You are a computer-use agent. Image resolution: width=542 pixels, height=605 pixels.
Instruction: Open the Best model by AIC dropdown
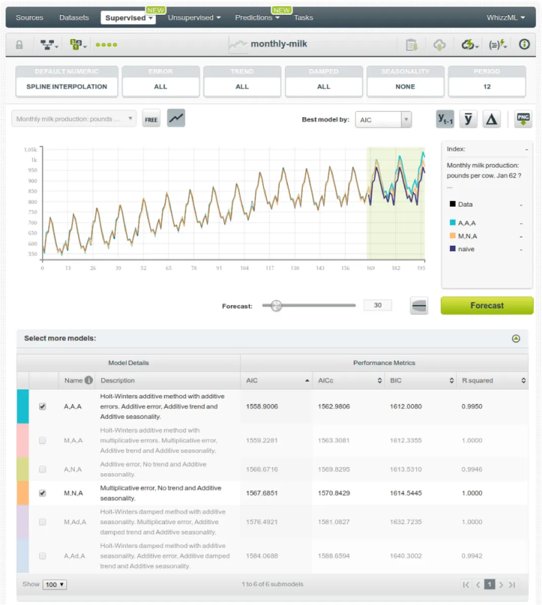384,119
